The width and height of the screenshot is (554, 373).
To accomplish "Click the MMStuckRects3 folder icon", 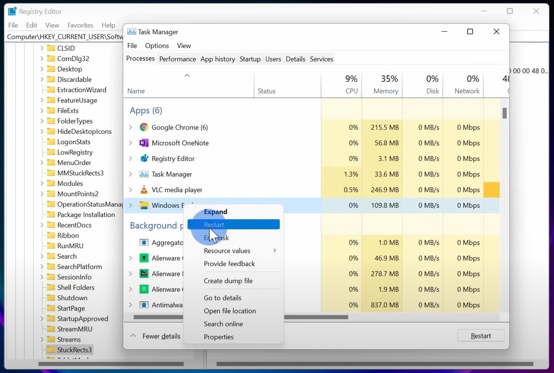I will [x=51, y=173].
